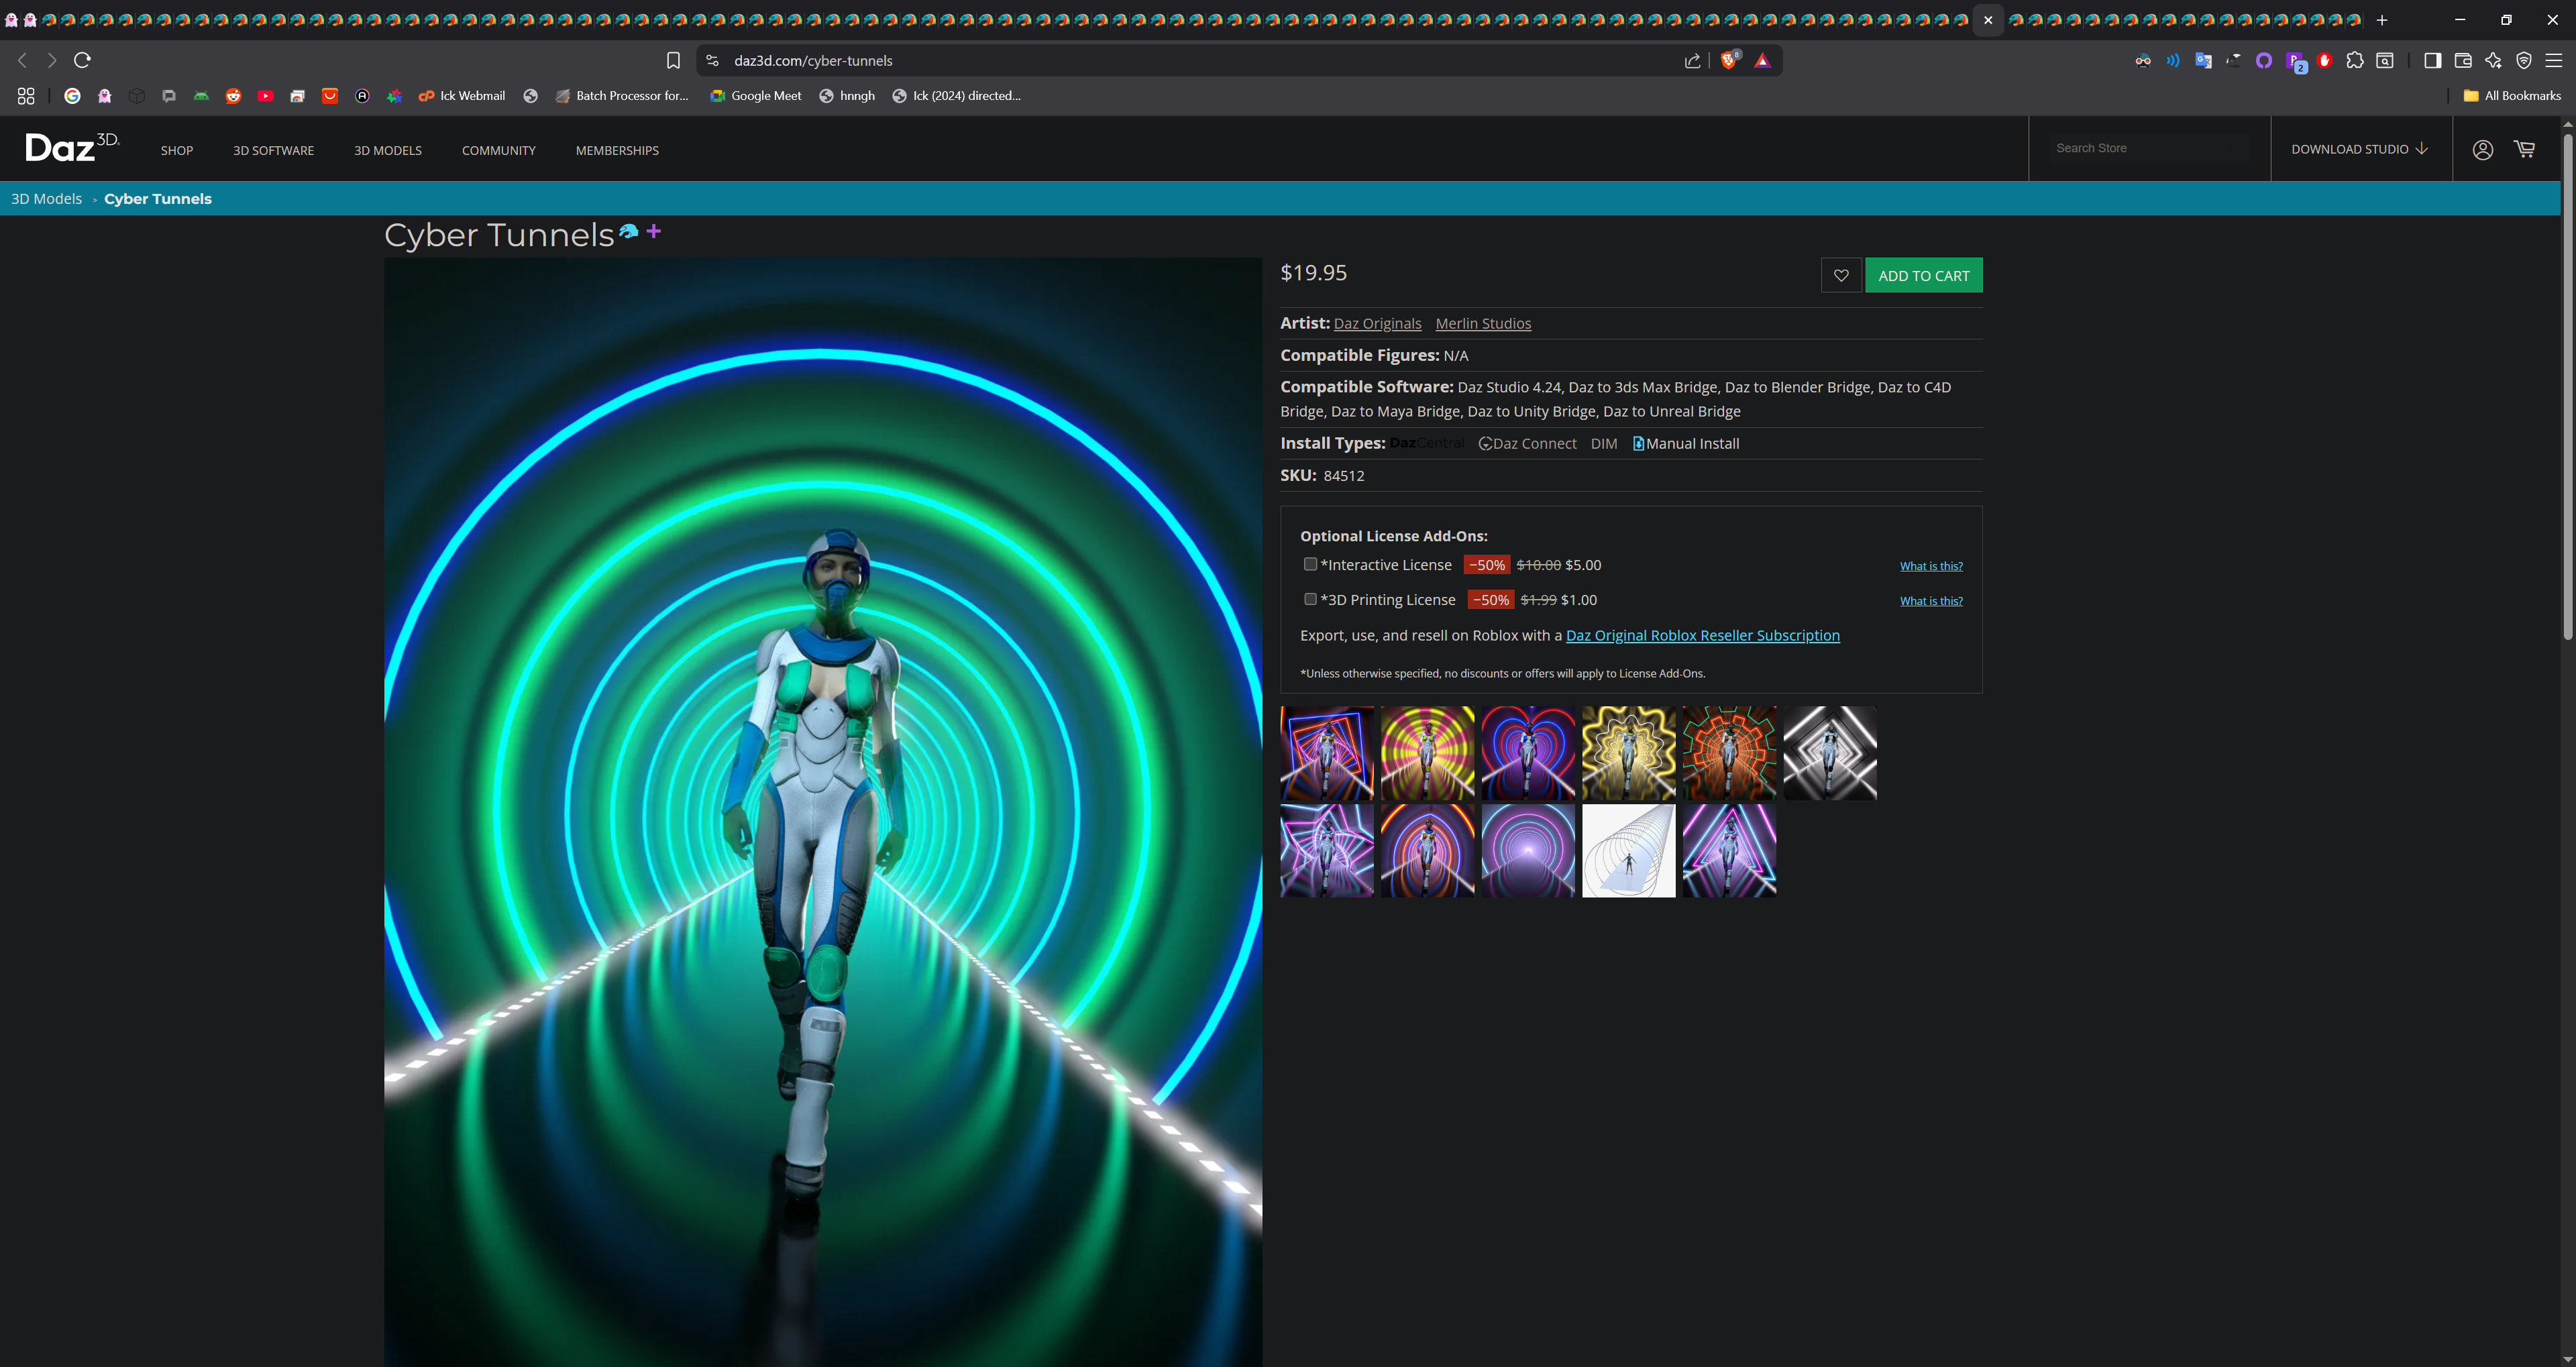The image size is (2576, 1367).
Task: Open the Brave Wallet icon
Action: coord(2463,61)
